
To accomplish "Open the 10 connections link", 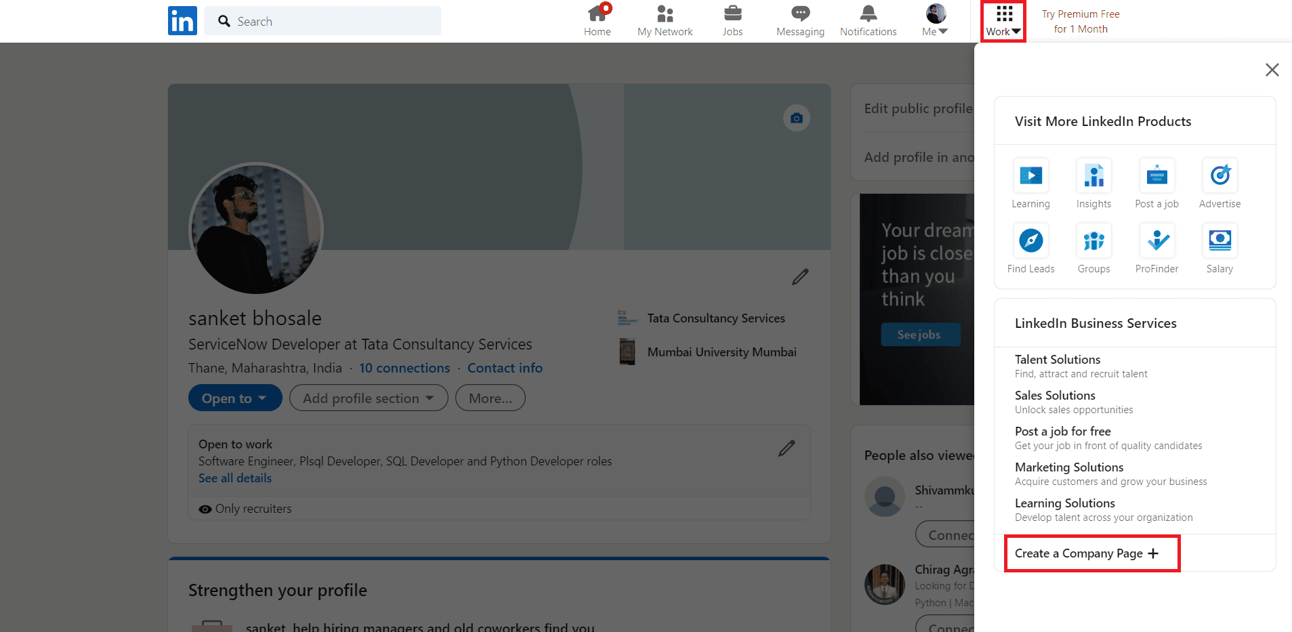I will 404,368.
